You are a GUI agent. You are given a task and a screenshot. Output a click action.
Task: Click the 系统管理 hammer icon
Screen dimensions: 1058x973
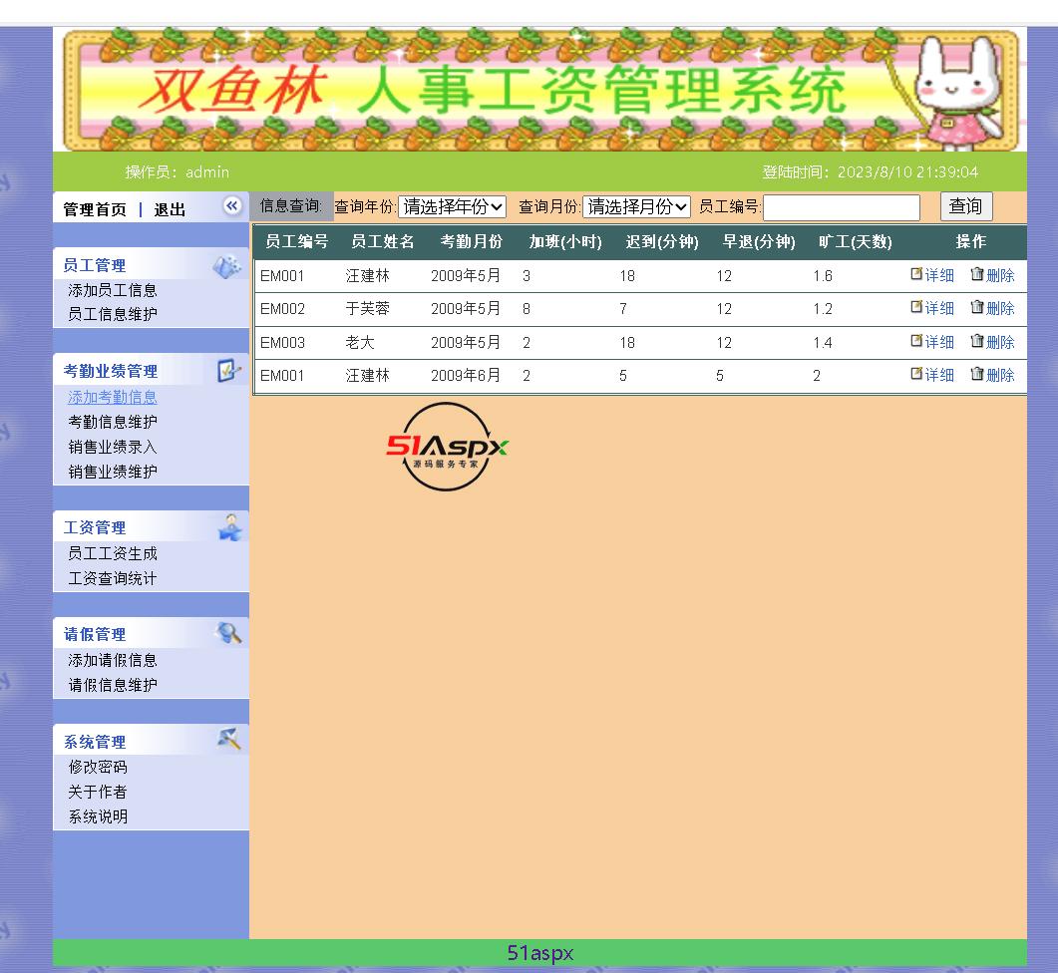[229, 739]
